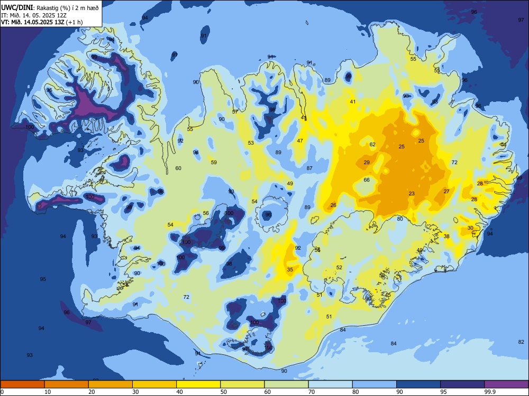The height and width of the screenshot is (396, 529).
Task: Click the humidity value 27 on the map
Action: tap(446, 191)
